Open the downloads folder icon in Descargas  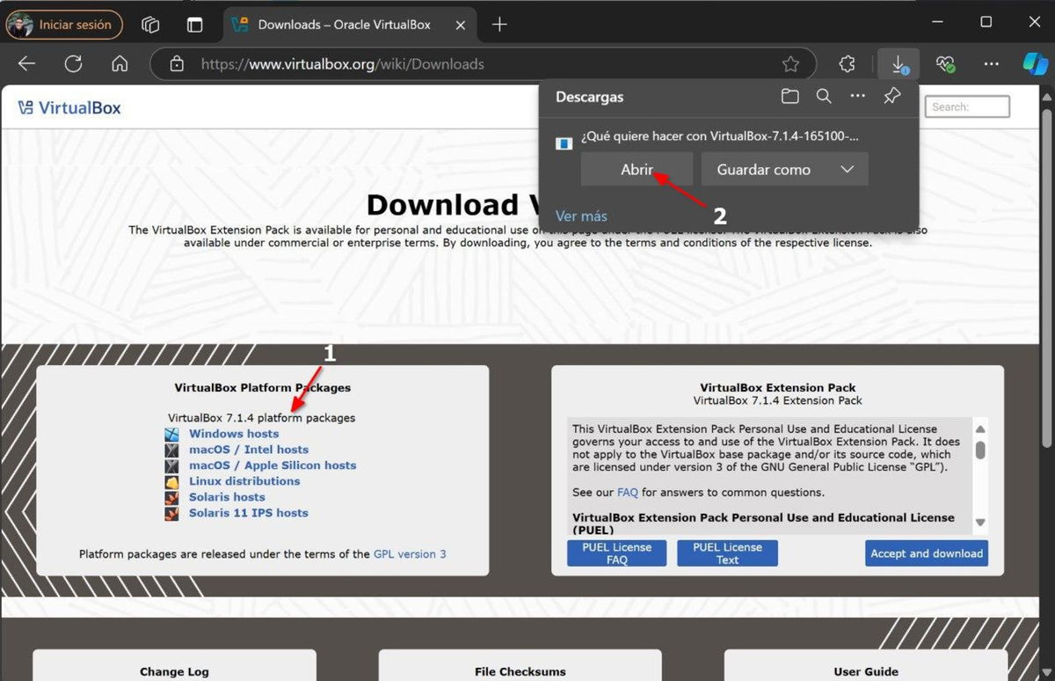789,97
